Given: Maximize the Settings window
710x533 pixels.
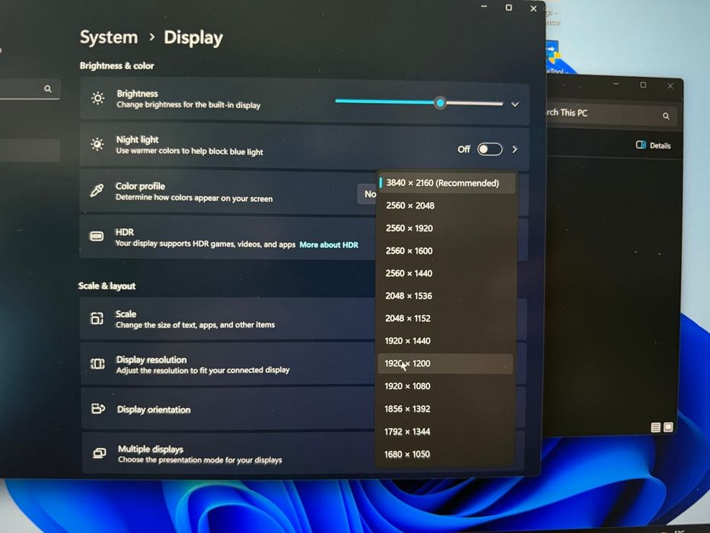Looking at the screenshot, I should coord(508,8).
